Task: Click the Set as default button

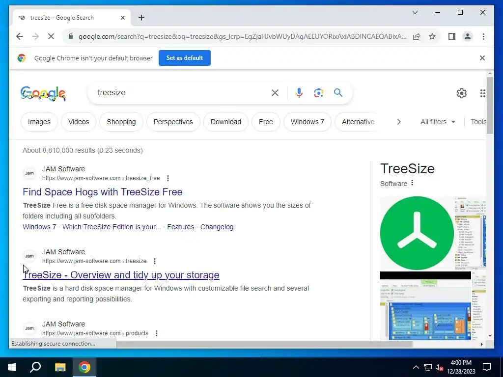Action: (x=185, y=58)
